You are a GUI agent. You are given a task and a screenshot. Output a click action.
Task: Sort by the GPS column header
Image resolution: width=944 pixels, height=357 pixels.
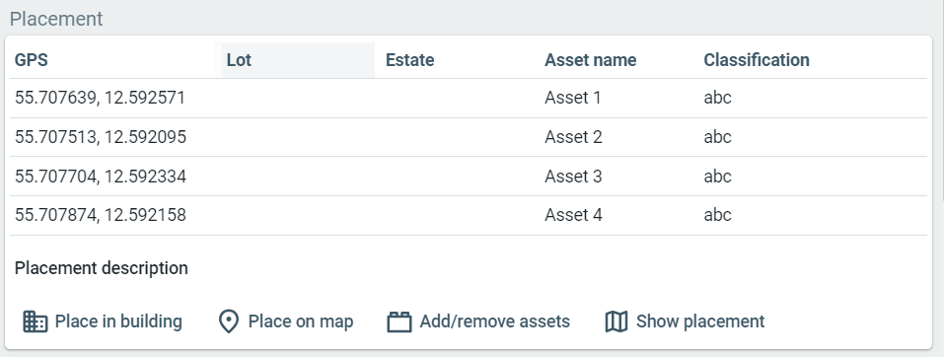tap(32, 60)
